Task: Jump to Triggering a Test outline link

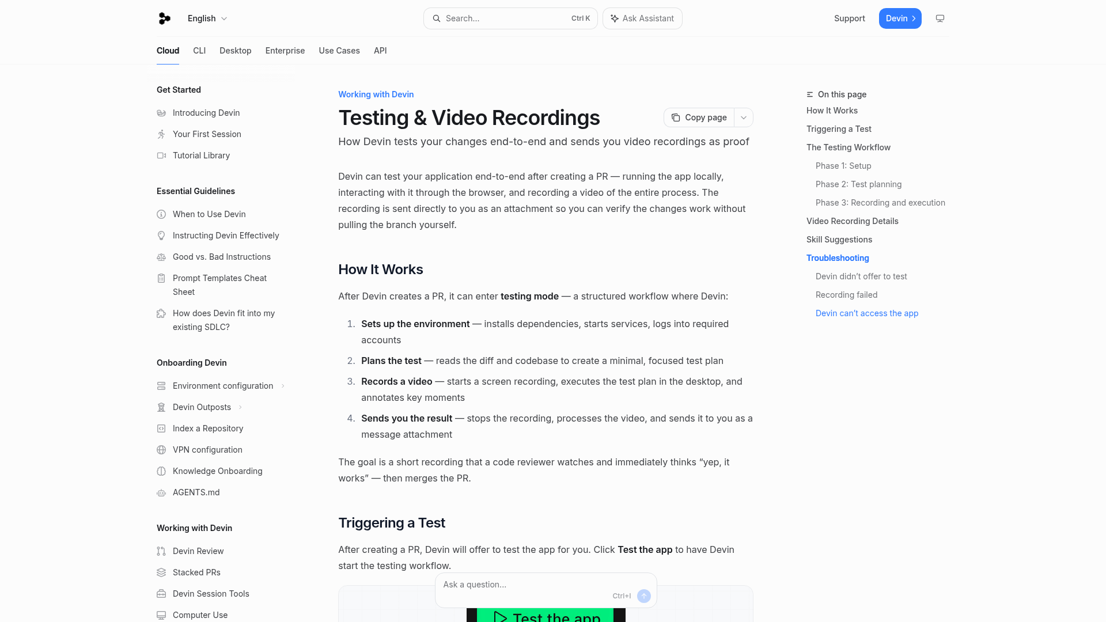Action: [x=839, y=129]
